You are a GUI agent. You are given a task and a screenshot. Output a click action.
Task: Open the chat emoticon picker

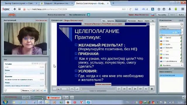coord(6,90)
